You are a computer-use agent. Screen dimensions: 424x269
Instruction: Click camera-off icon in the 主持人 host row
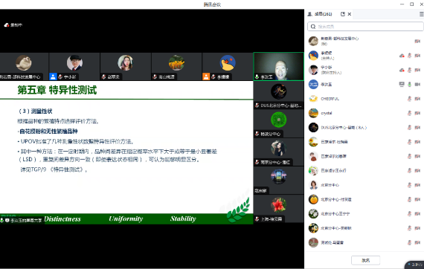pos(417,56)
